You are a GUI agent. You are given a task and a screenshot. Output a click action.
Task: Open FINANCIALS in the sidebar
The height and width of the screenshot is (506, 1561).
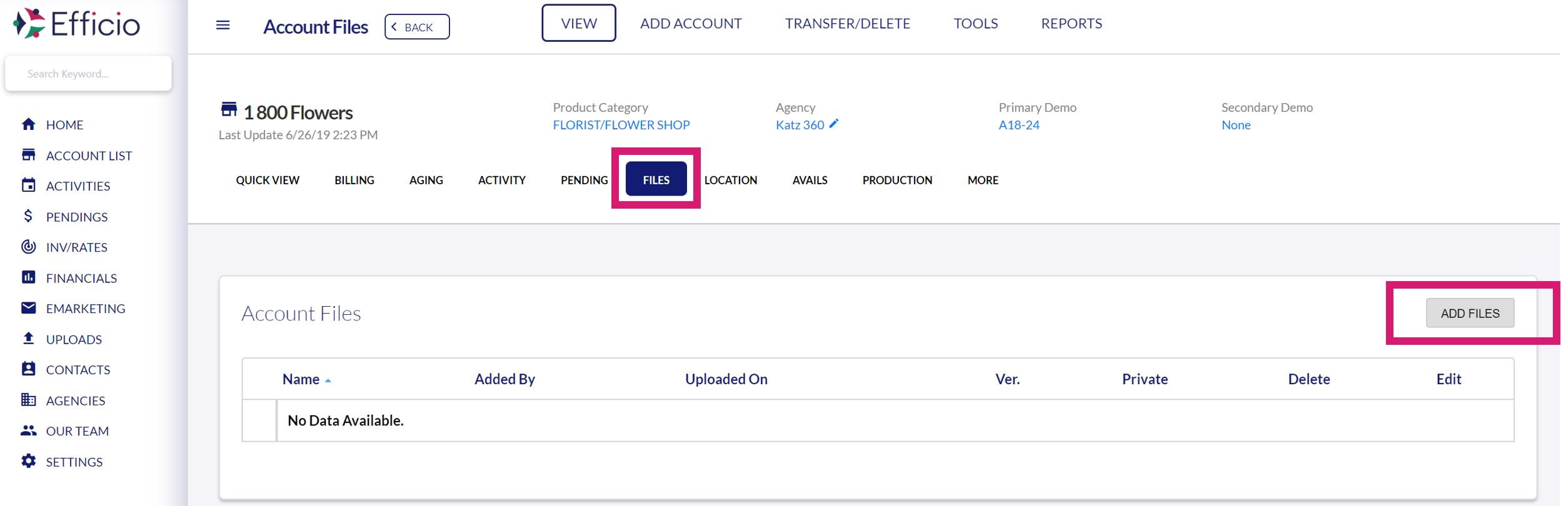pyautogui.click(x=81, y=277)
